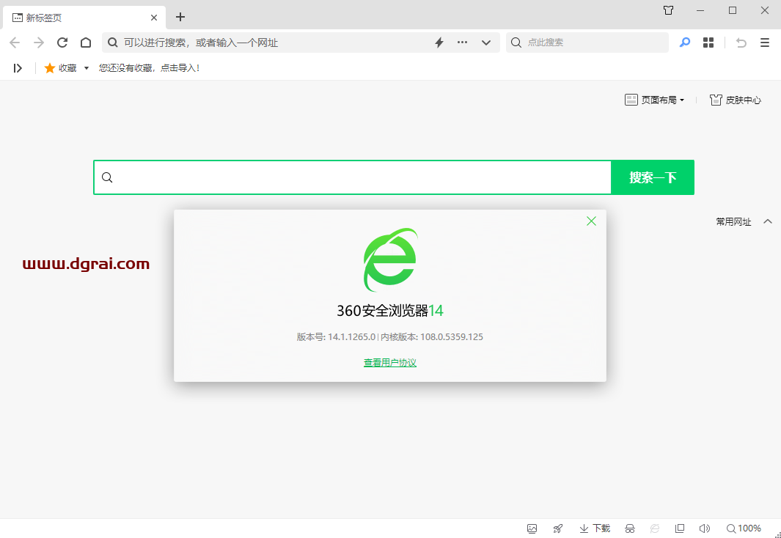Click the forward navigation arrow

click(39, 43)
